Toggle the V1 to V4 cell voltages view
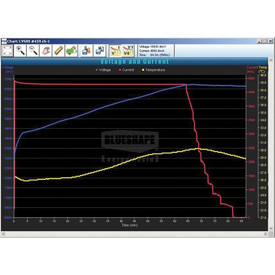 pos(128,51)
